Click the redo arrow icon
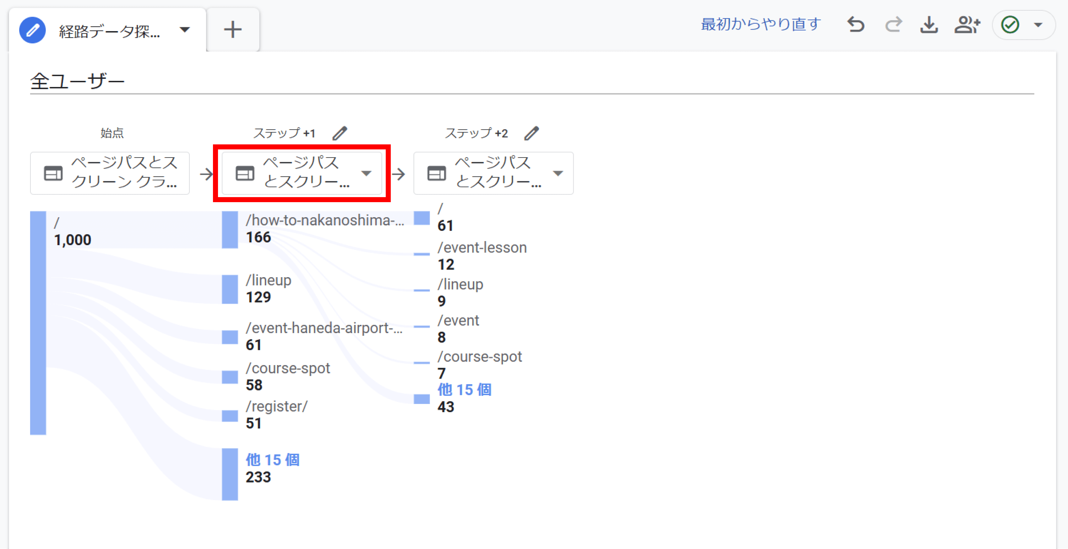The width and height of the screenshot is (1068, 549). click(x=893, y=24)
